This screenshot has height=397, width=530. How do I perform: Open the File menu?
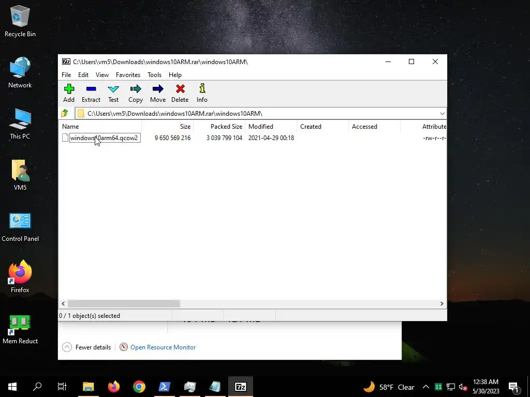pos(66,75)
